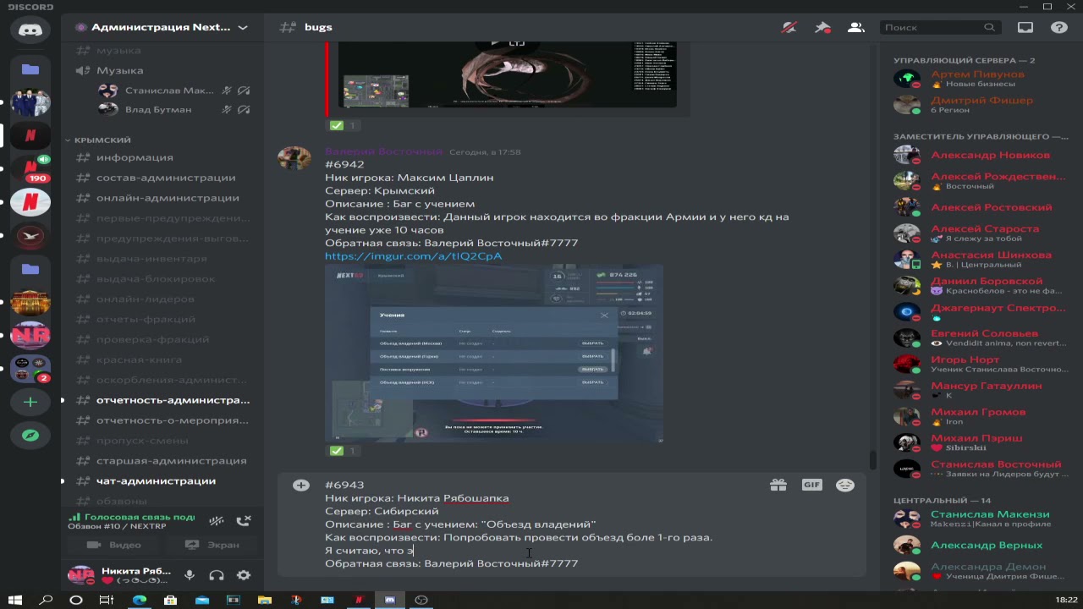Screen dimensions: 1083x609
Task: Expand the Администрация Next server menu
Action: 161,27
